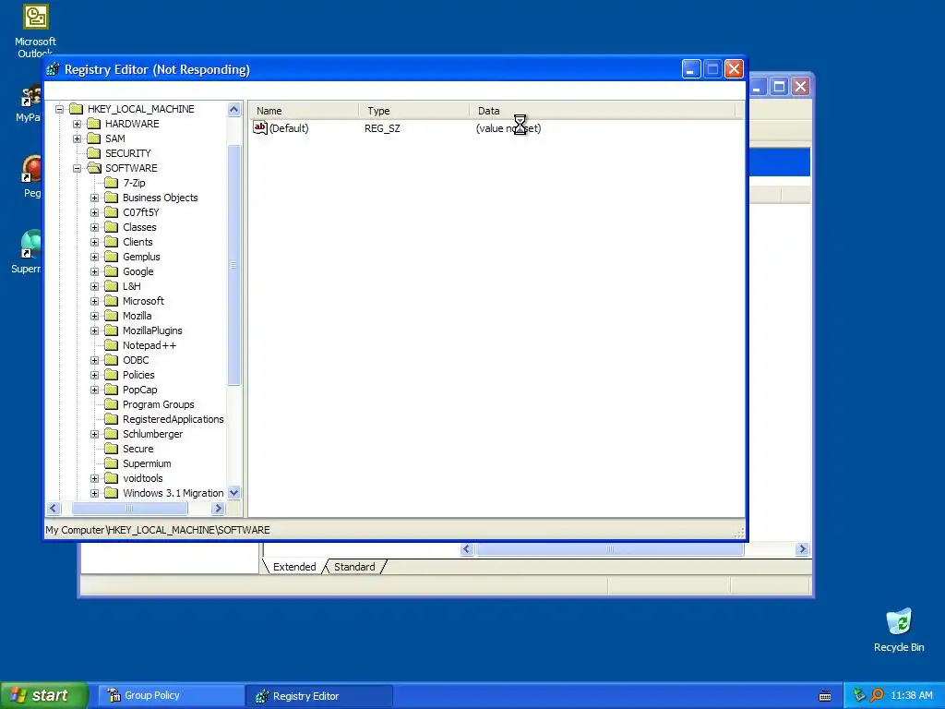945x709 pixels.
Task: Expand the HARDWARE key
Action: (x=78, y=124)
